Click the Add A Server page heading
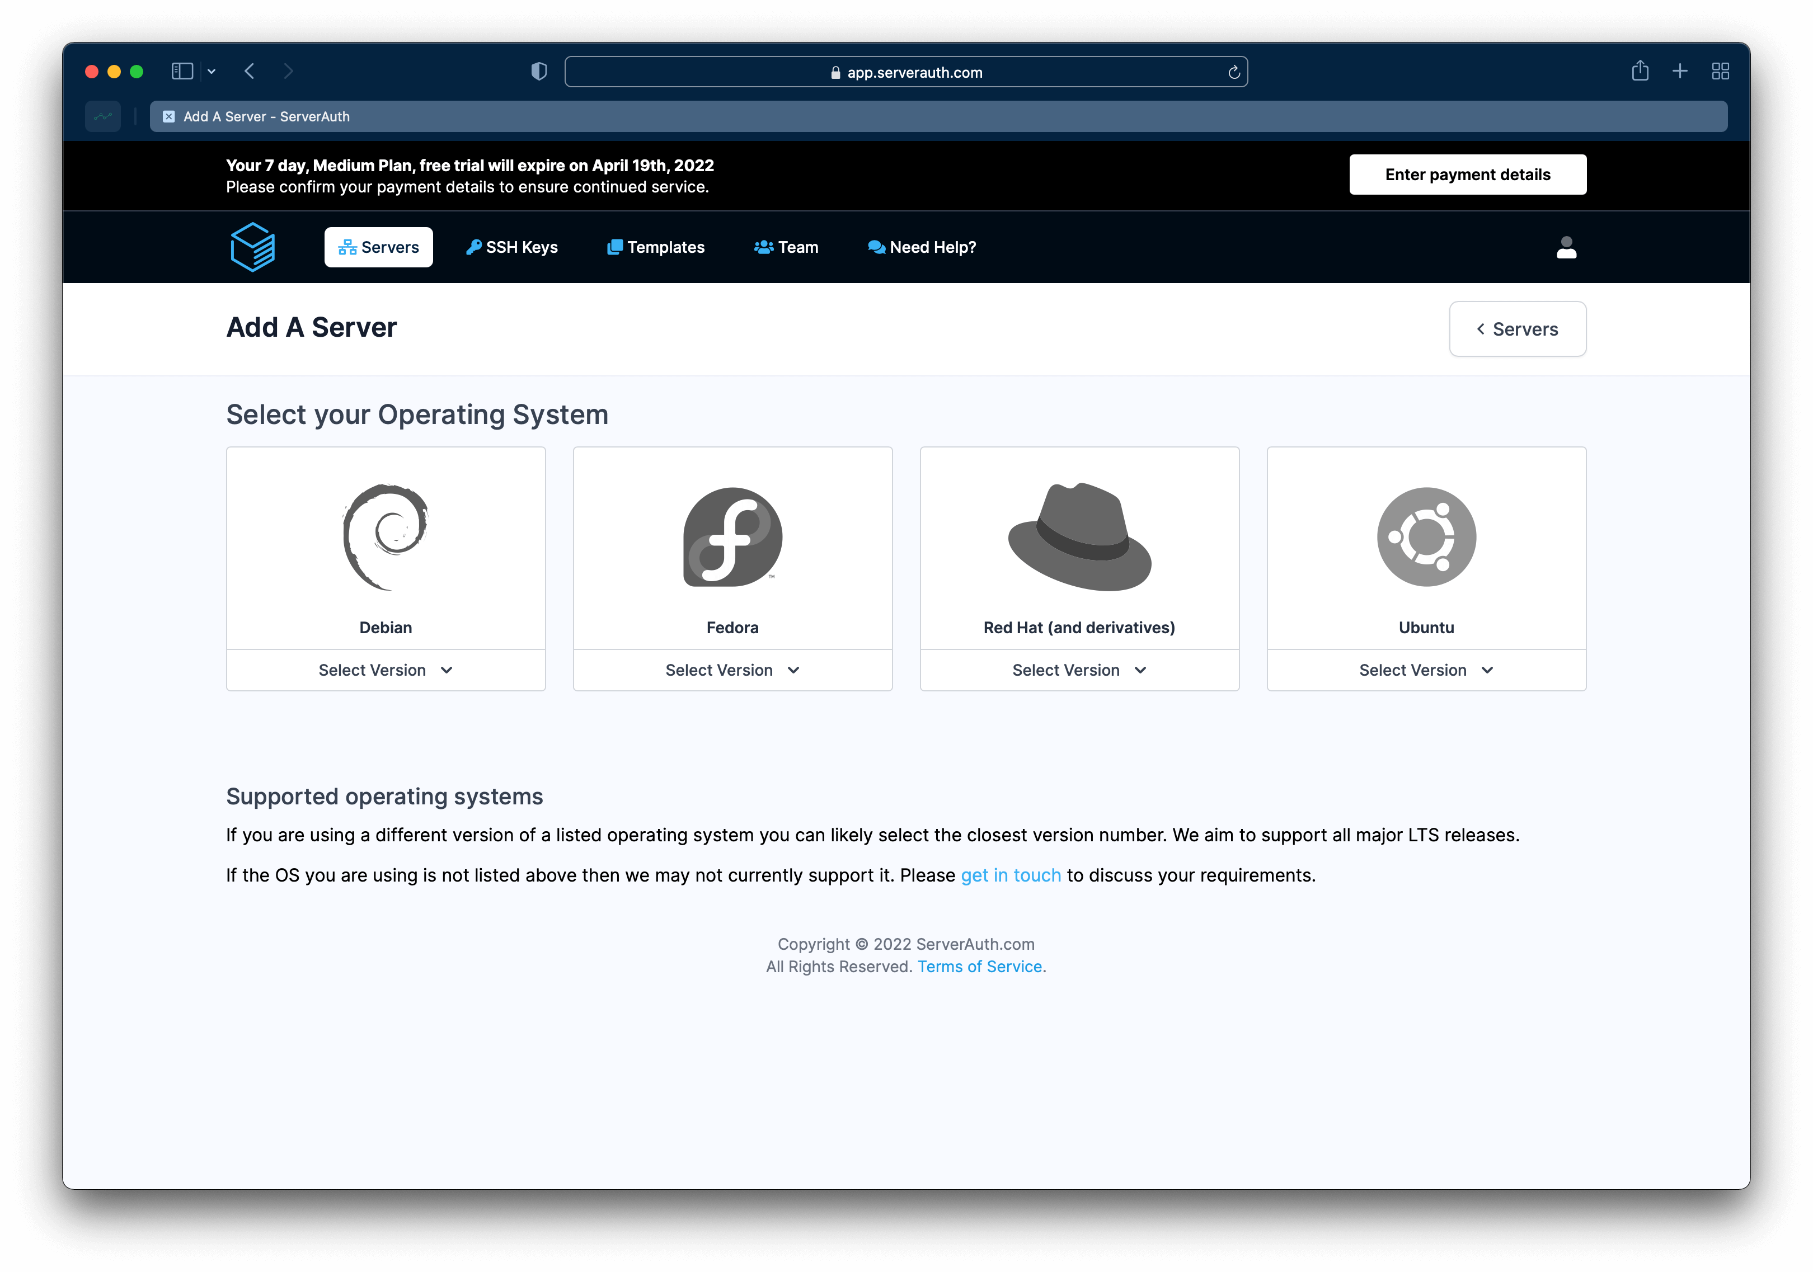The height and width of the screenshot is (1272, 1813). tap(311, 328)
